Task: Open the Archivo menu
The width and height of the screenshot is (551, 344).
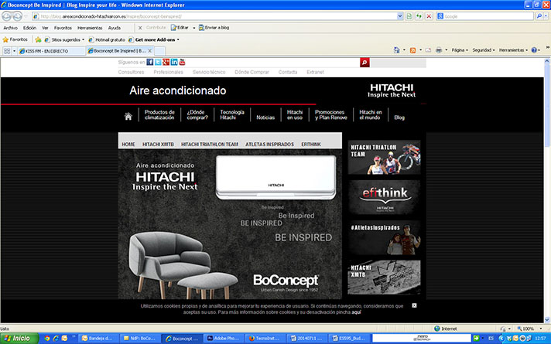Action: 11,28
